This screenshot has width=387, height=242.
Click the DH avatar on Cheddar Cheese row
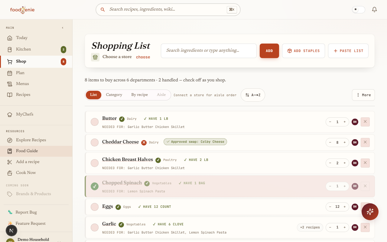[x=355, y=142]
